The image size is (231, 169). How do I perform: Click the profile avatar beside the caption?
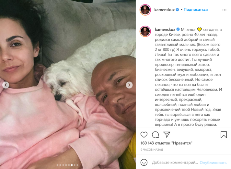coord(145,31)
